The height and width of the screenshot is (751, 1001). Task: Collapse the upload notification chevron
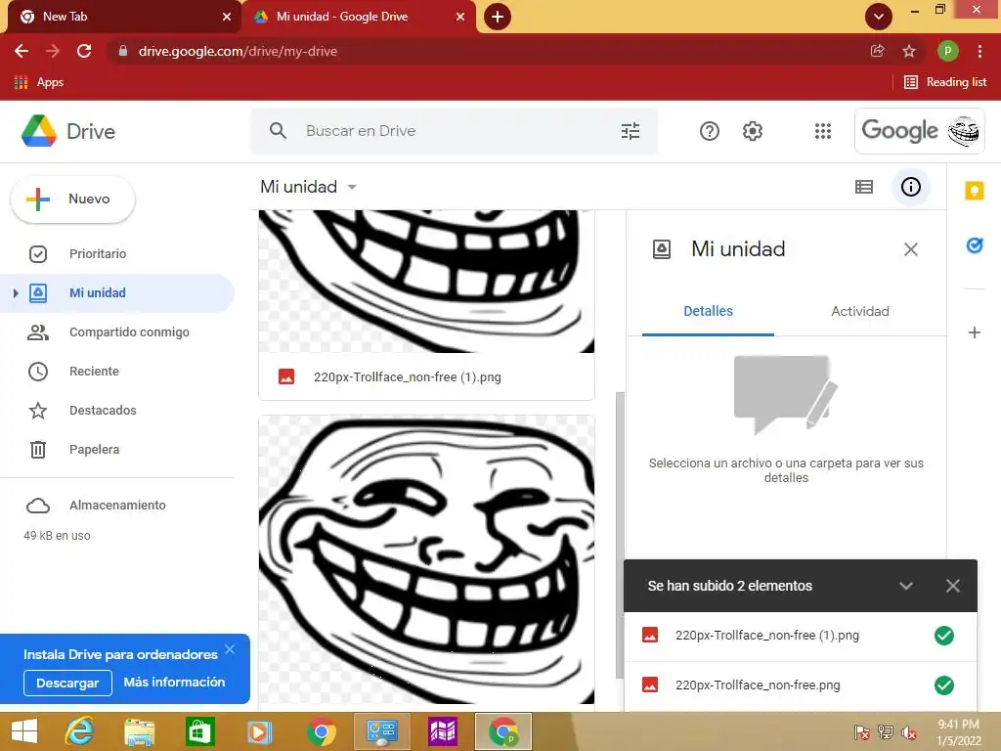pos(906,586)
